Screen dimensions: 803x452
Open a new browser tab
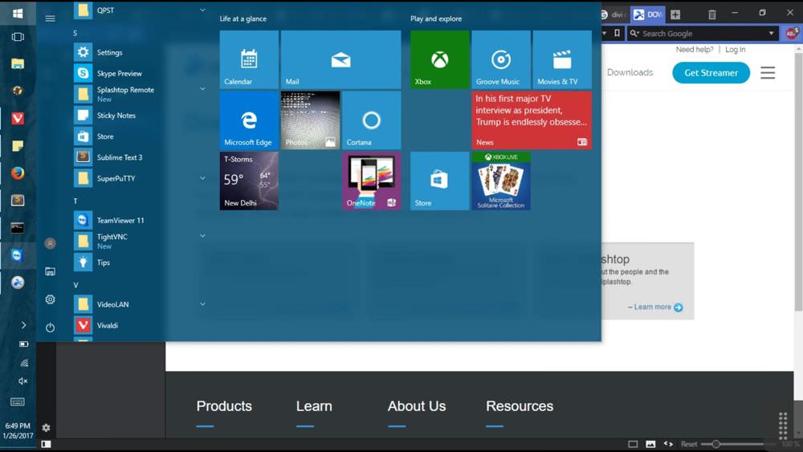pyautogui.click(x=675, y=14)
